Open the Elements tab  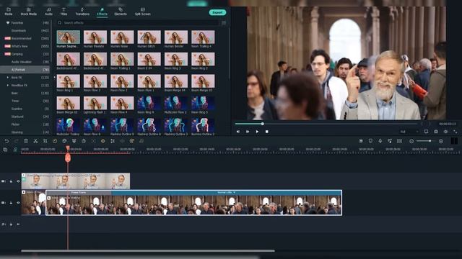[x=121, y=12]
